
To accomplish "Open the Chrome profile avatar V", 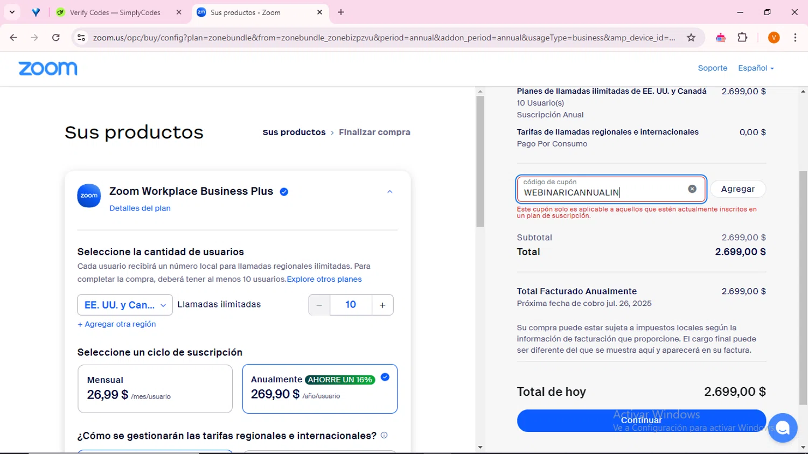I will pyautogui.click(x=774, y=38).
